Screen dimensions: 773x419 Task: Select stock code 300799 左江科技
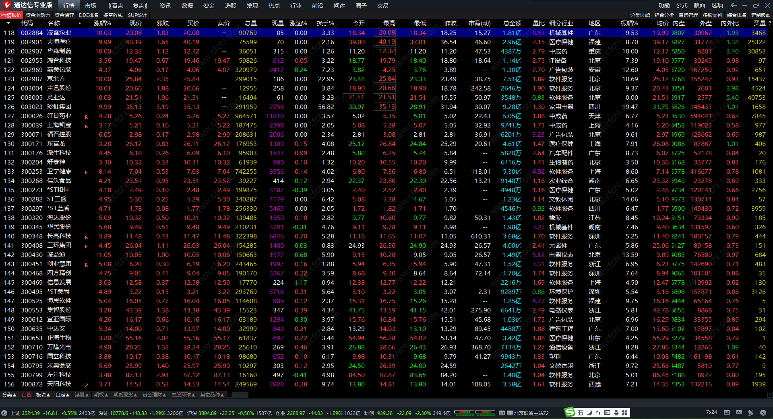coord(32,375)
